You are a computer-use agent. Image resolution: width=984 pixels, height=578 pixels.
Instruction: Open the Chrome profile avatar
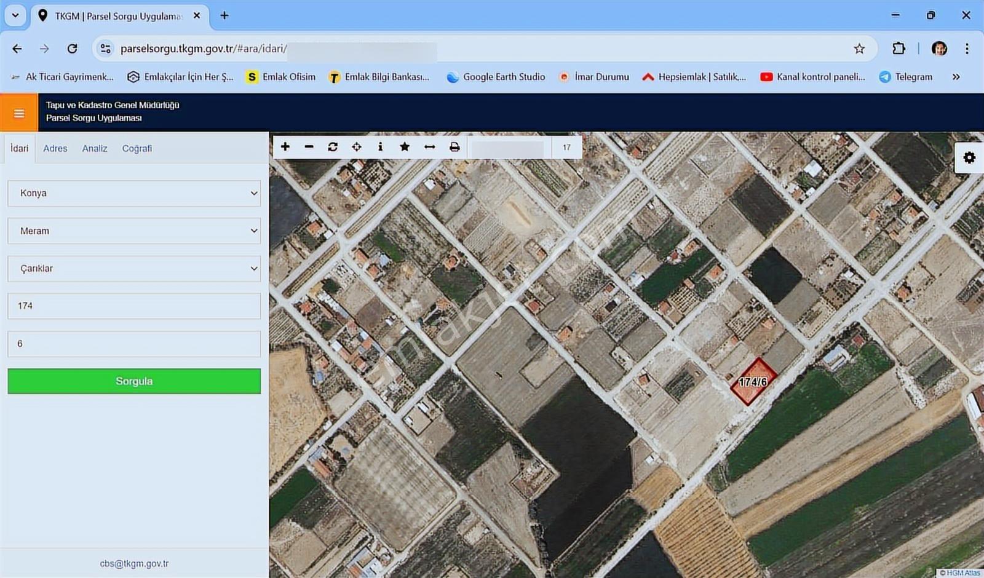click(x=939, y=49)
